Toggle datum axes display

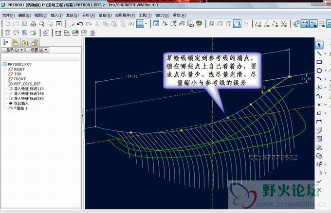pos(267,24)
